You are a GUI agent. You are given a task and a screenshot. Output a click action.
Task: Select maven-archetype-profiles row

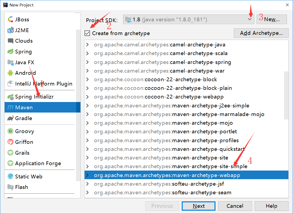[186, 140]
